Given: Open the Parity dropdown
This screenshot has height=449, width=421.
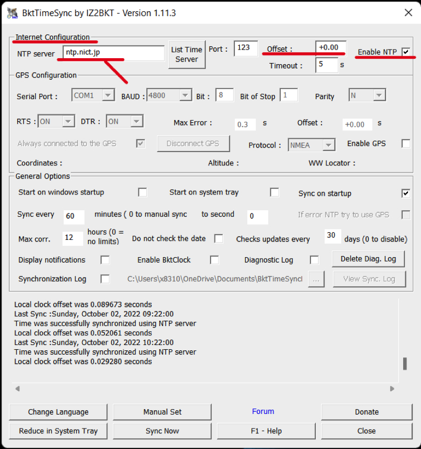Looking at the screenshot, I should (x=379, y=95).
